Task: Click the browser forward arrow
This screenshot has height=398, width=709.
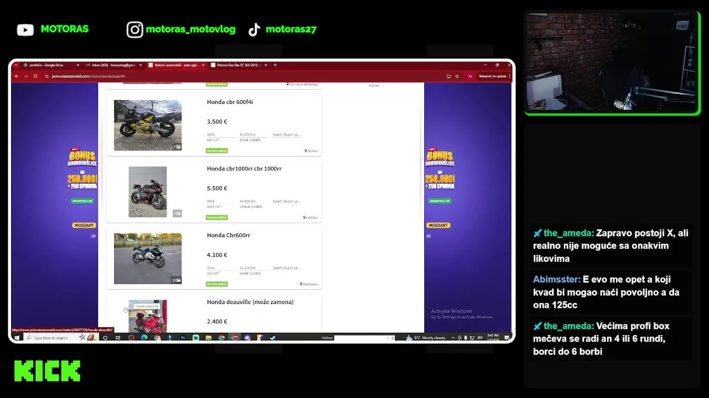Action: click(25, 76)
